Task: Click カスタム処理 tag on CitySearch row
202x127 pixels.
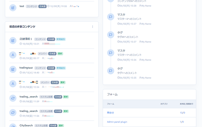Action: 41,126
